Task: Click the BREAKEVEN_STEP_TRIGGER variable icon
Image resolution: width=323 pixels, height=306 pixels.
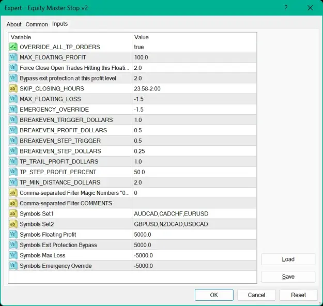Action: (13, 141)
